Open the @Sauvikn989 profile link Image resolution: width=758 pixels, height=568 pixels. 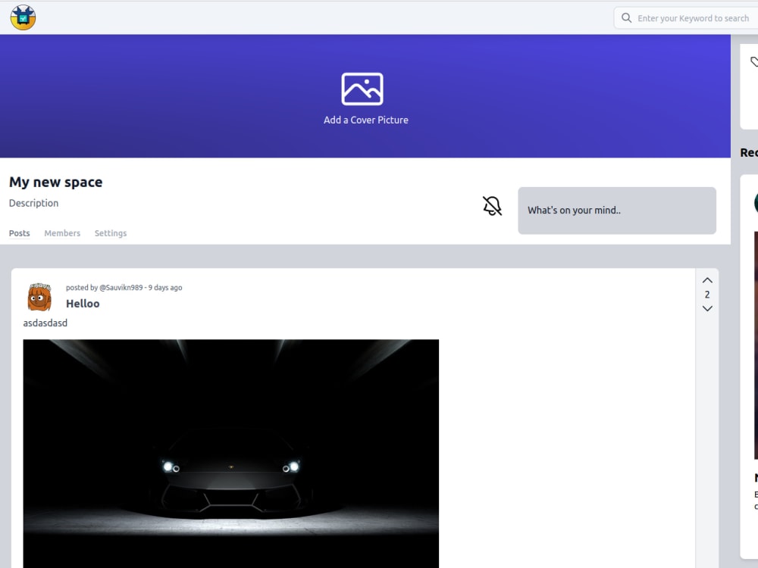[x=121, y=287]
